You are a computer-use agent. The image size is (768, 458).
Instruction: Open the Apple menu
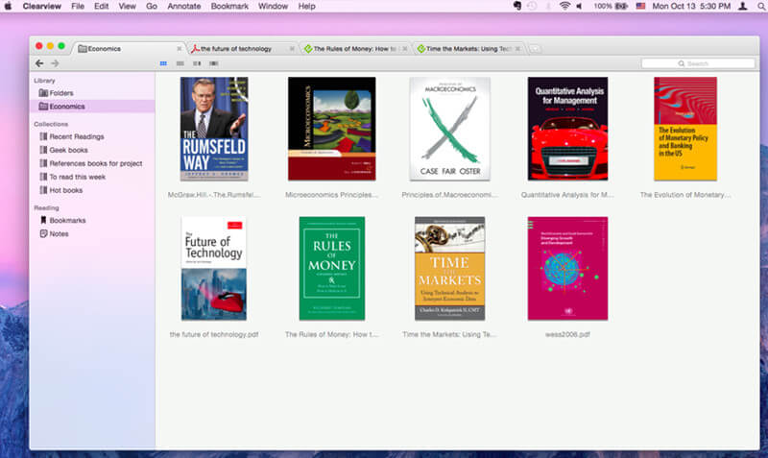[8, 6]
